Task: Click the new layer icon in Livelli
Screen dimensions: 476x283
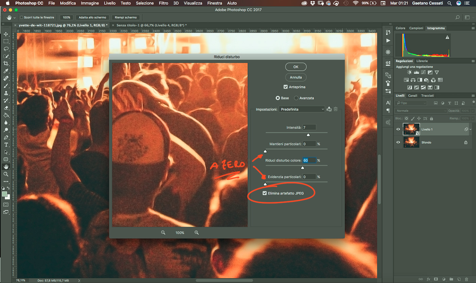Action: (x=459, y=279)
